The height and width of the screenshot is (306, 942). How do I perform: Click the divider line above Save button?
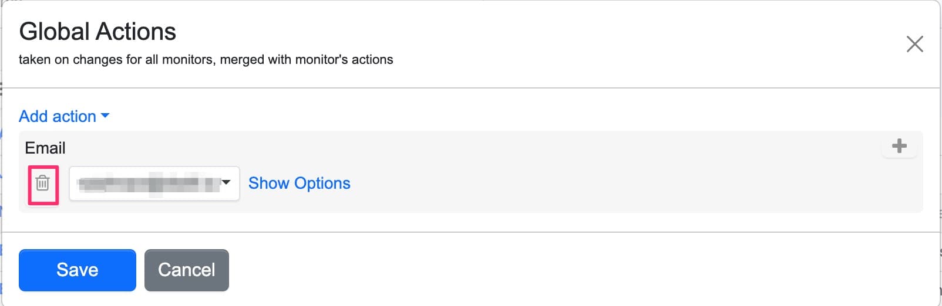[x=470, y=232]
